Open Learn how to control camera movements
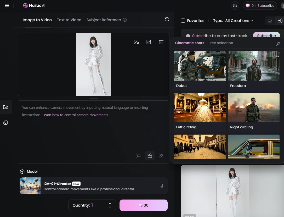 click(75, 115)
